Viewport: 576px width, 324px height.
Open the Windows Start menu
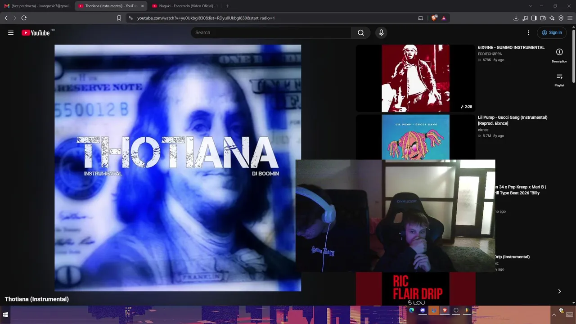click(5, 315)
